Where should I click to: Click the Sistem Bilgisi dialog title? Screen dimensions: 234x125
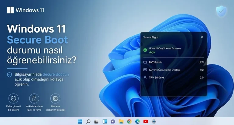tap(151, 37)
